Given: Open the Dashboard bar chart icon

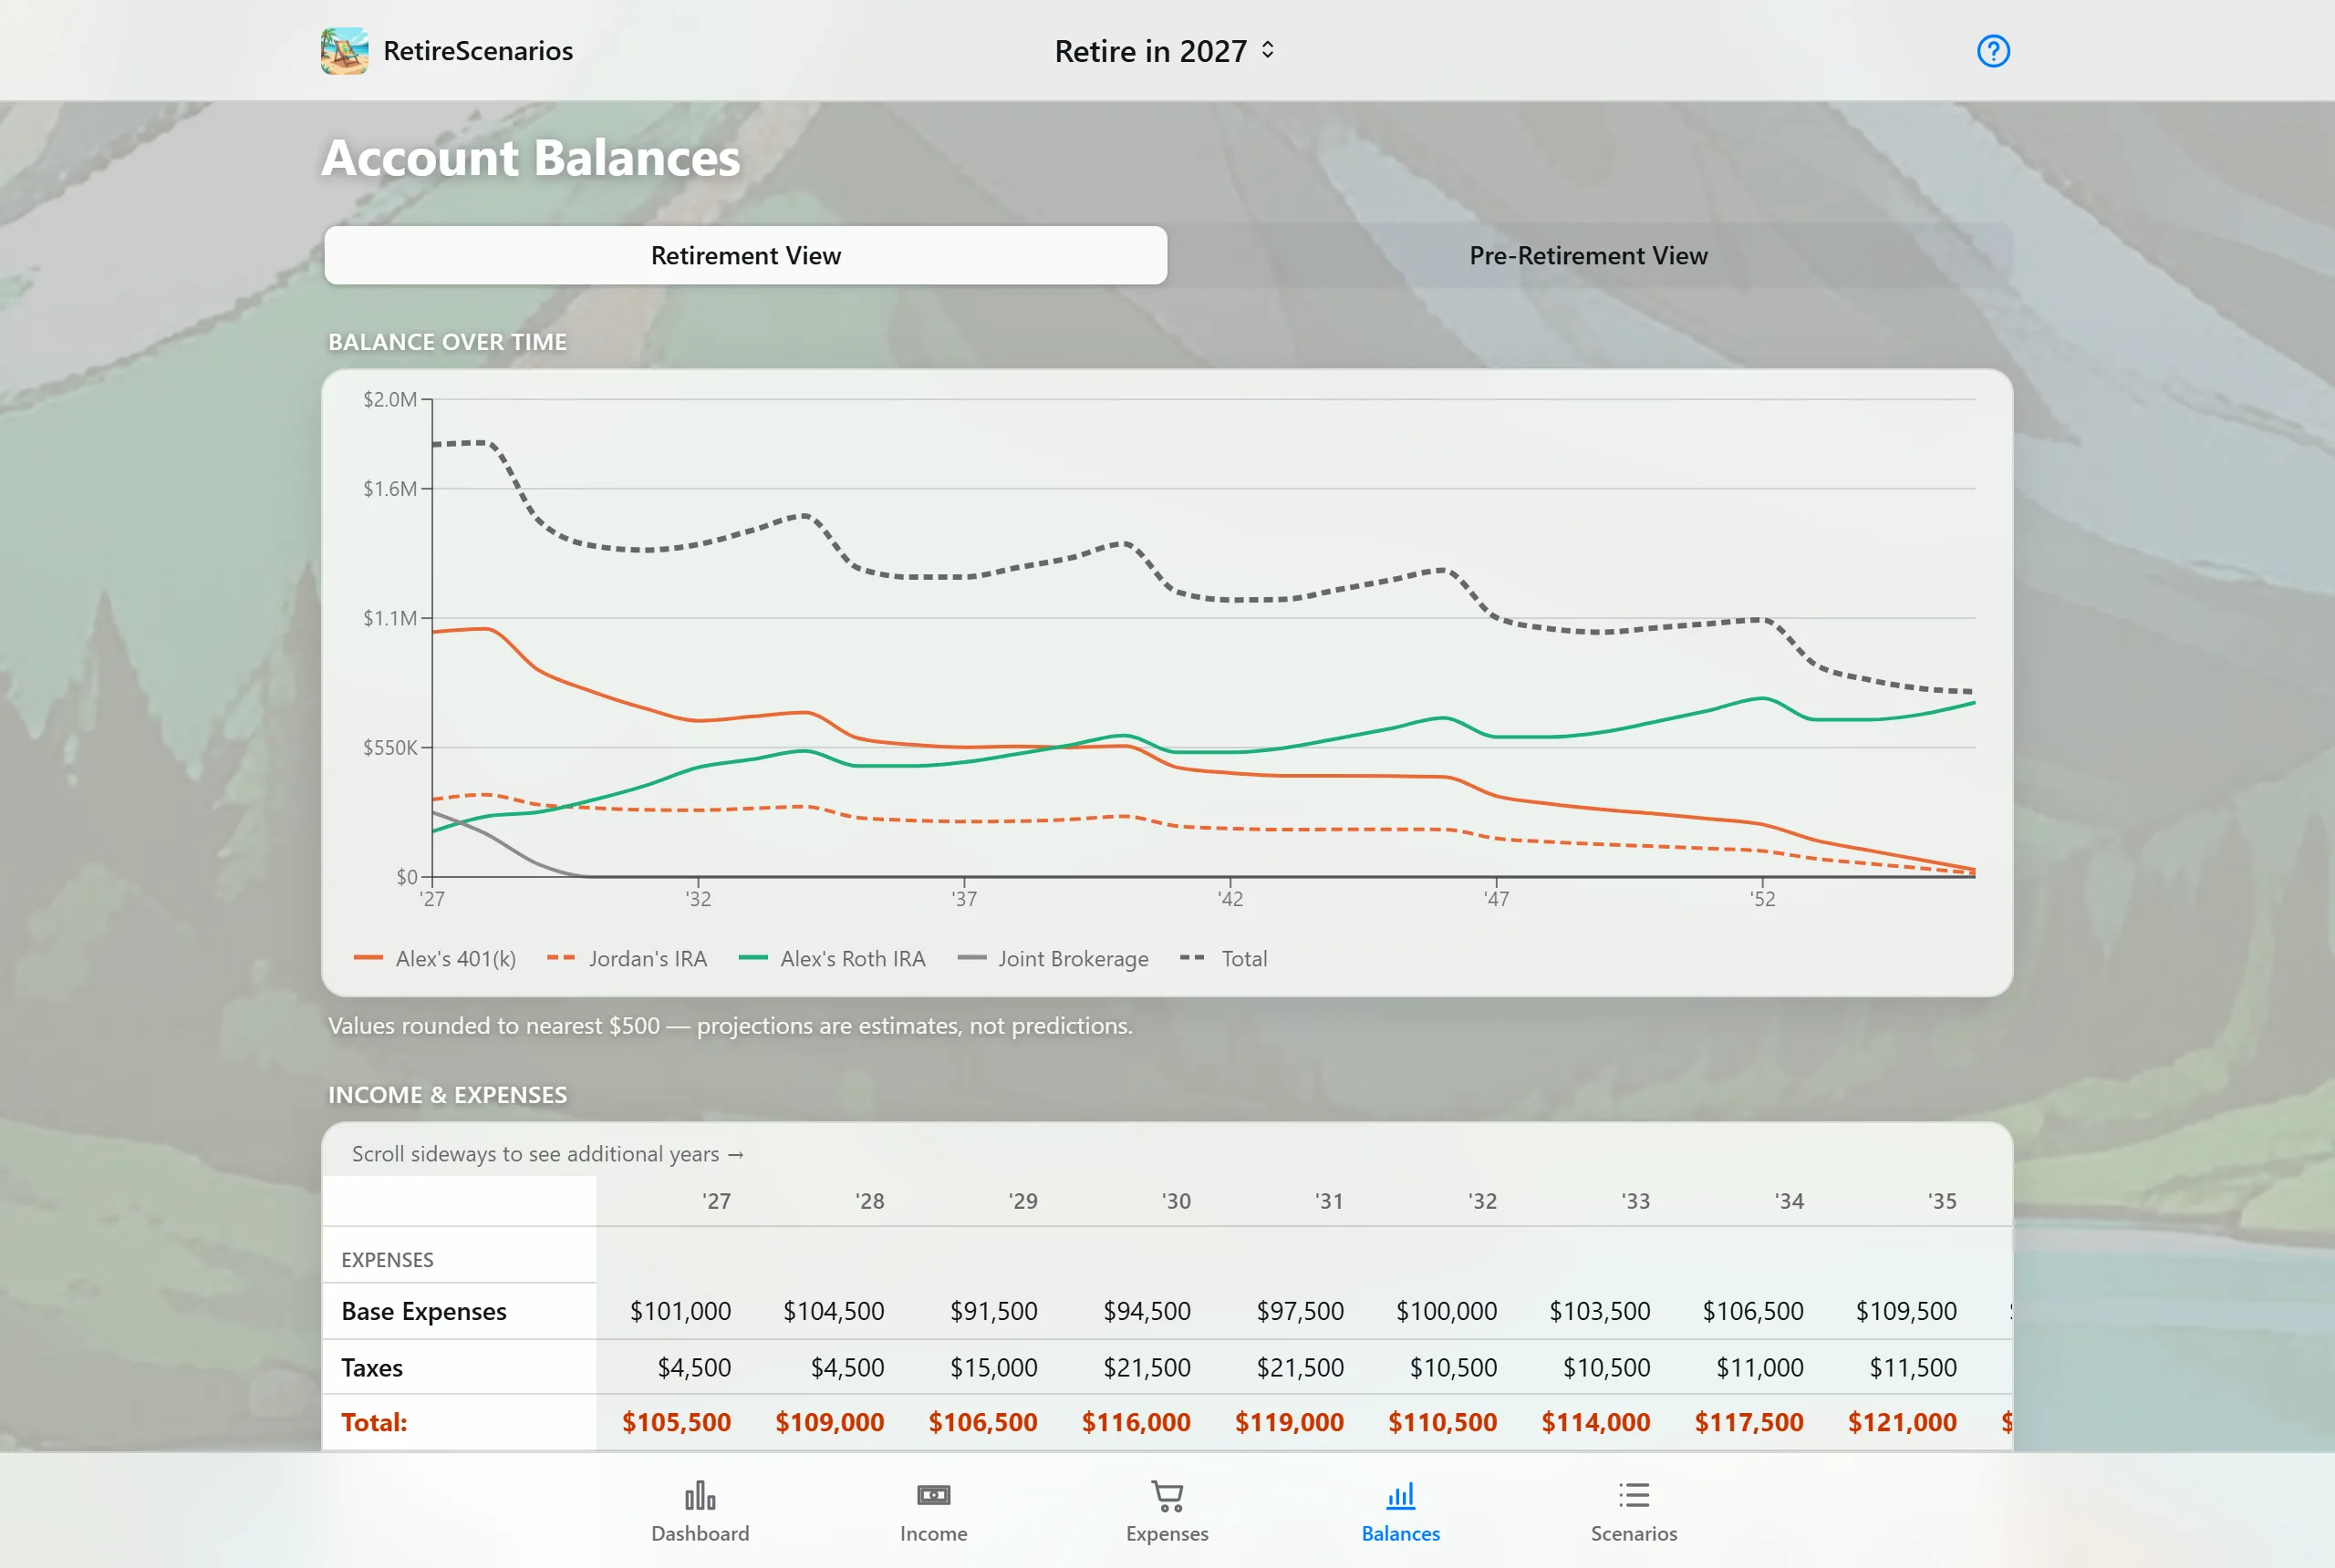Looking at the screenshot, I should pyautogui.click(x=700, y=1495).
